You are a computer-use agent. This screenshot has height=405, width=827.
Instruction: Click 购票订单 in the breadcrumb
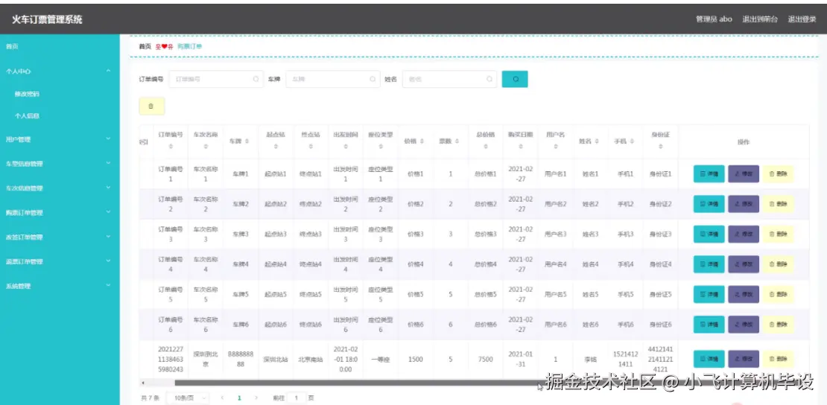coord(190,46)
